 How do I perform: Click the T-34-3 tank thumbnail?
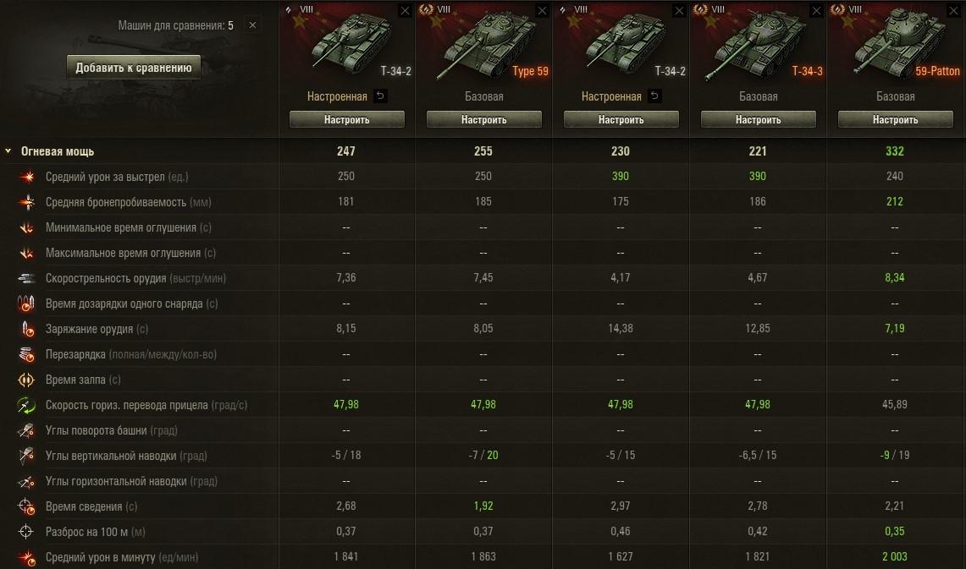tap(754, 44)
